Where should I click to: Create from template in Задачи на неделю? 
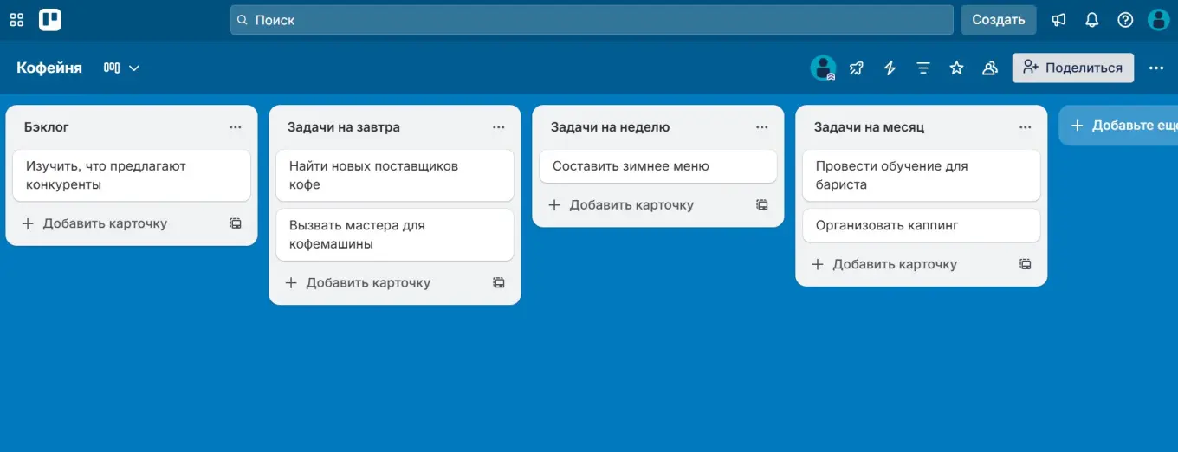(762, 205)
